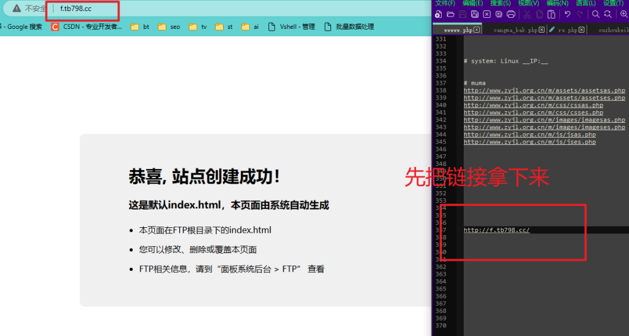
Task: Click the Open file folder icon
Action: (x=450, y=14)
